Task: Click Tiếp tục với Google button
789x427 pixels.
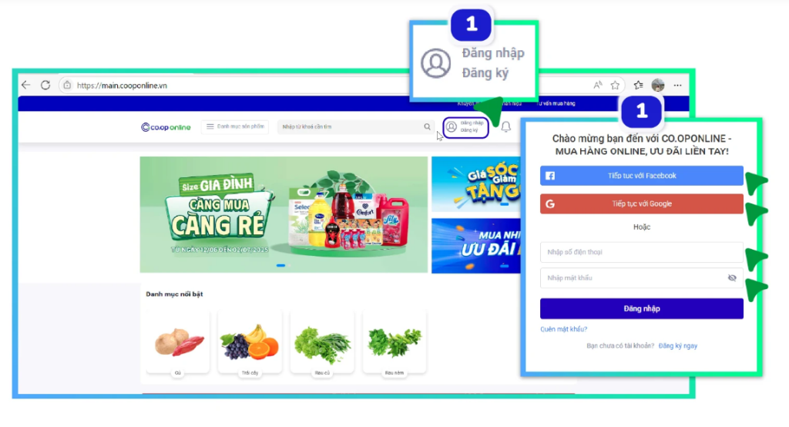Action: [x=642, y=204]
